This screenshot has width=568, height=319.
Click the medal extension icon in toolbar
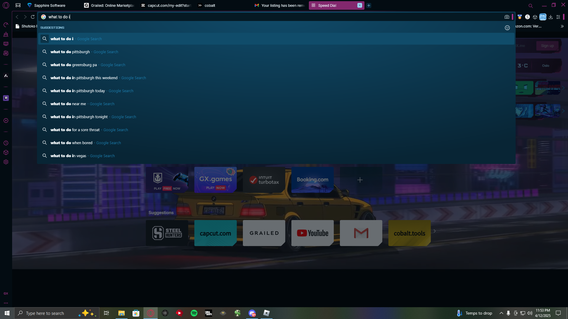(520, 17)
